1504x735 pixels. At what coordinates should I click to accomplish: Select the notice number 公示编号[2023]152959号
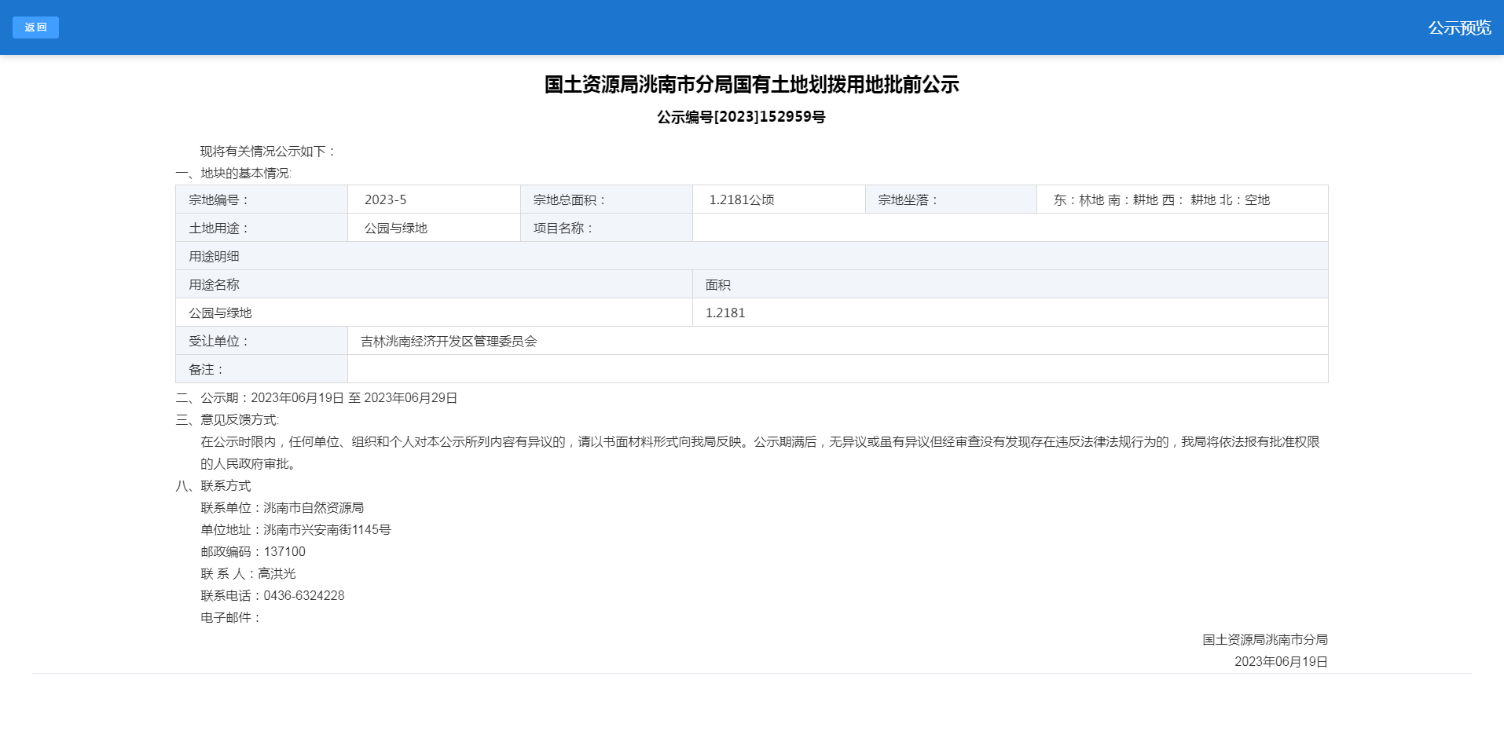[741, 117]
